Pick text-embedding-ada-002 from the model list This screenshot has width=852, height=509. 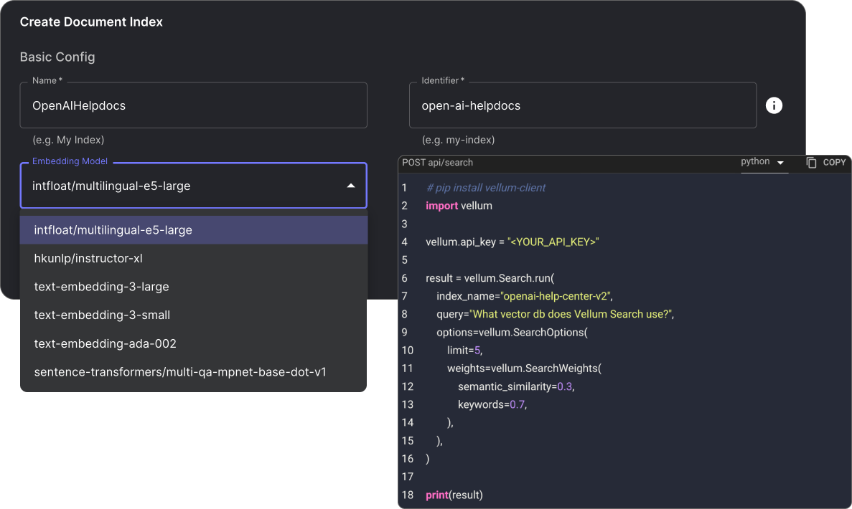(x=103, y=343)
